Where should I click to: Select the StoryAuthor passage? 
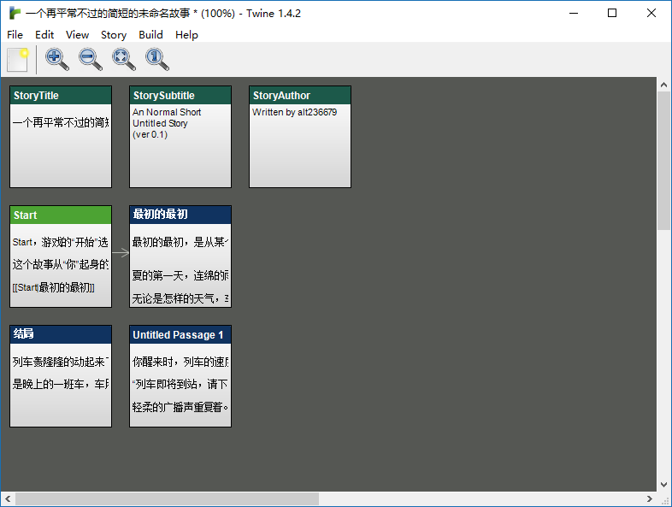(300, 137)
